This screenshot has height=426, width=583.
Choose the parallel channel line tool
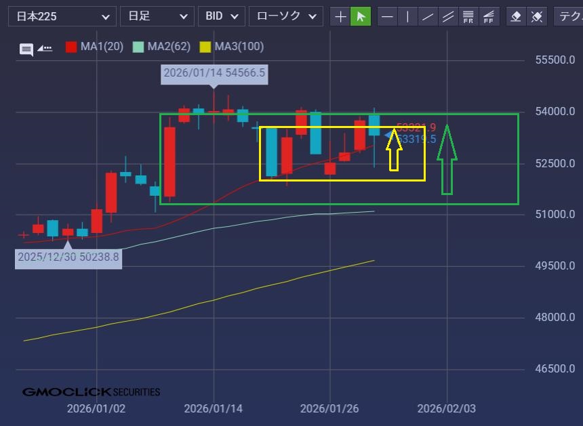447,16
